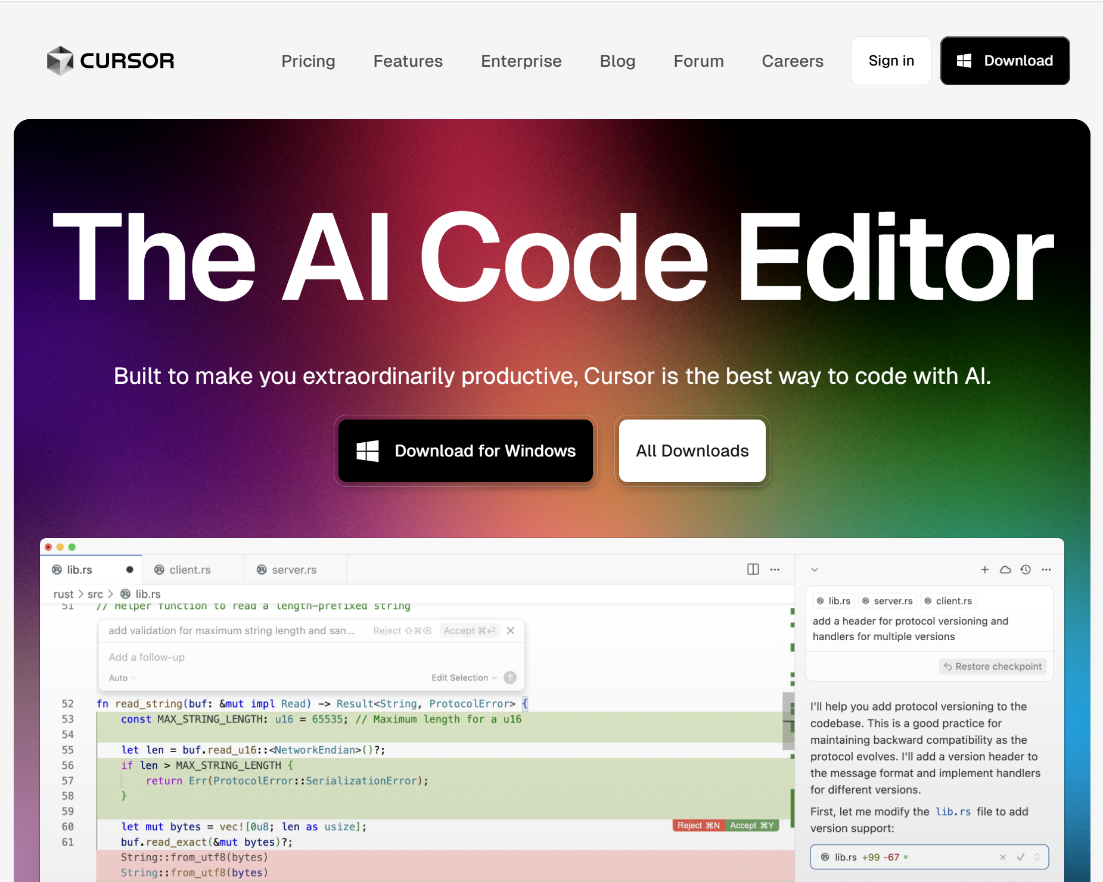Click the server.rs context chip in chat

coord(887,601)
